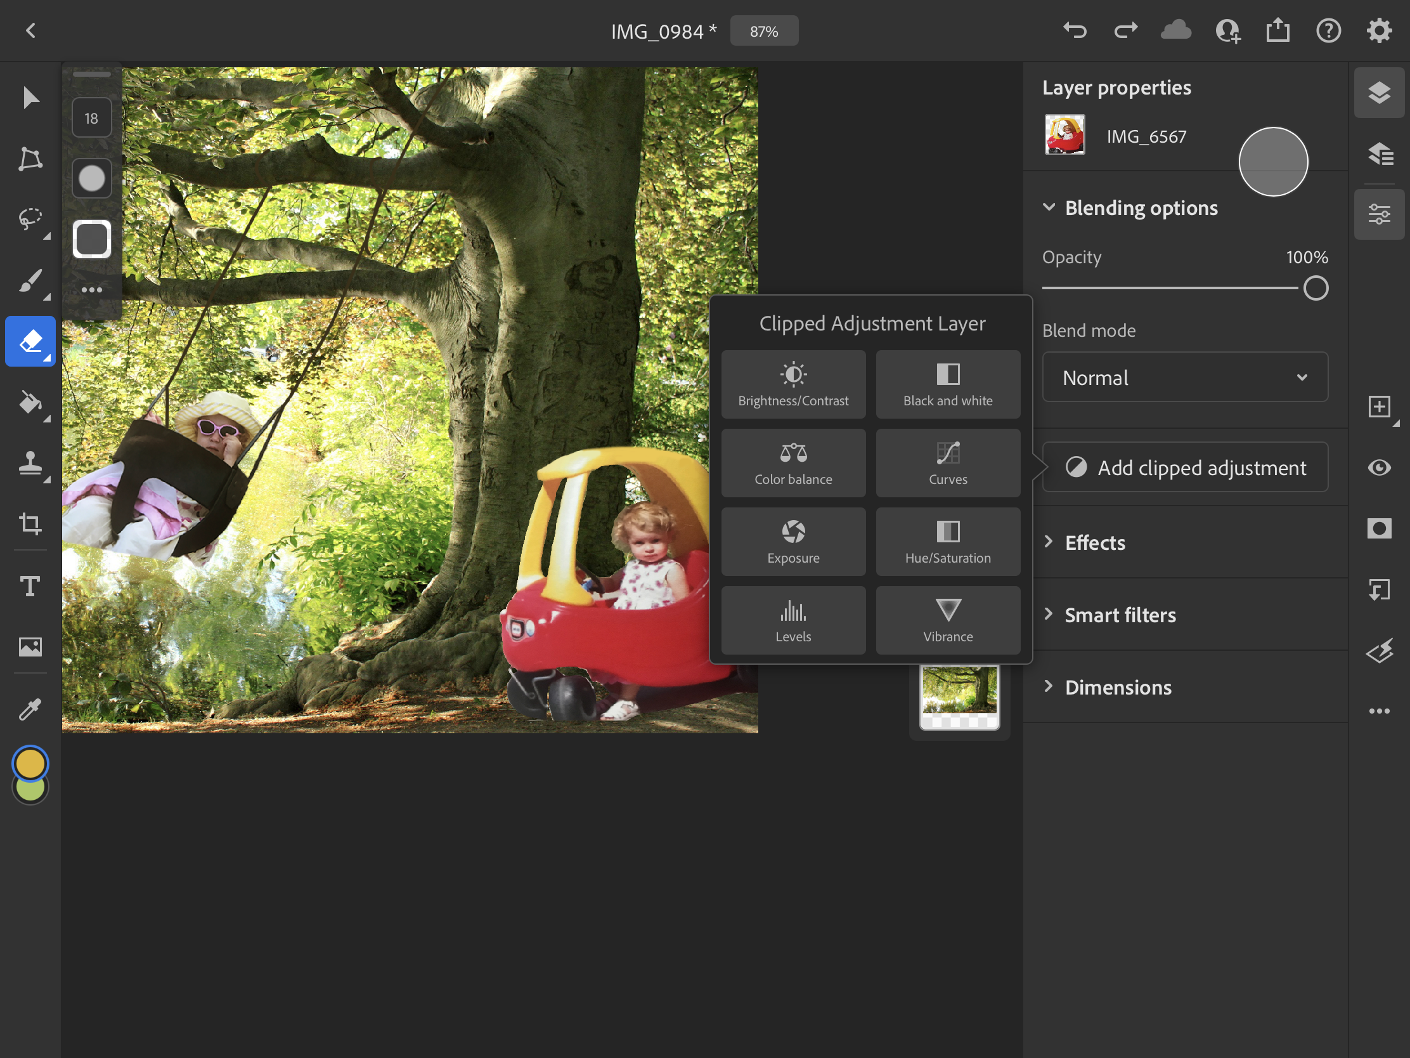
Task: Toggle visibility of the selected layer
Action: [1379, 467]
